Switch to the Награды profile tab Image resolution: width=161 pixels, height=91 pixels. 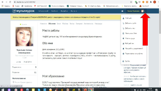(98, 24)
